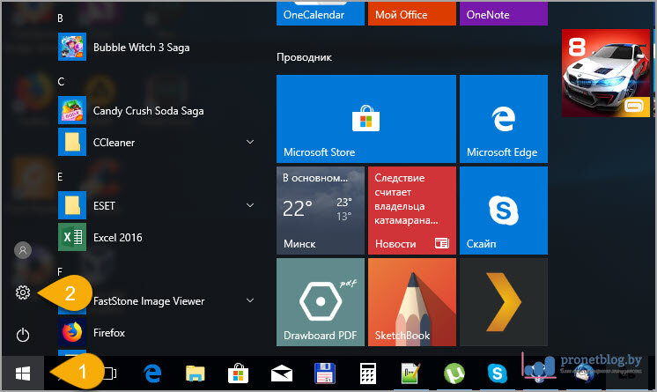Open the OneNote tile

[504, 13]
